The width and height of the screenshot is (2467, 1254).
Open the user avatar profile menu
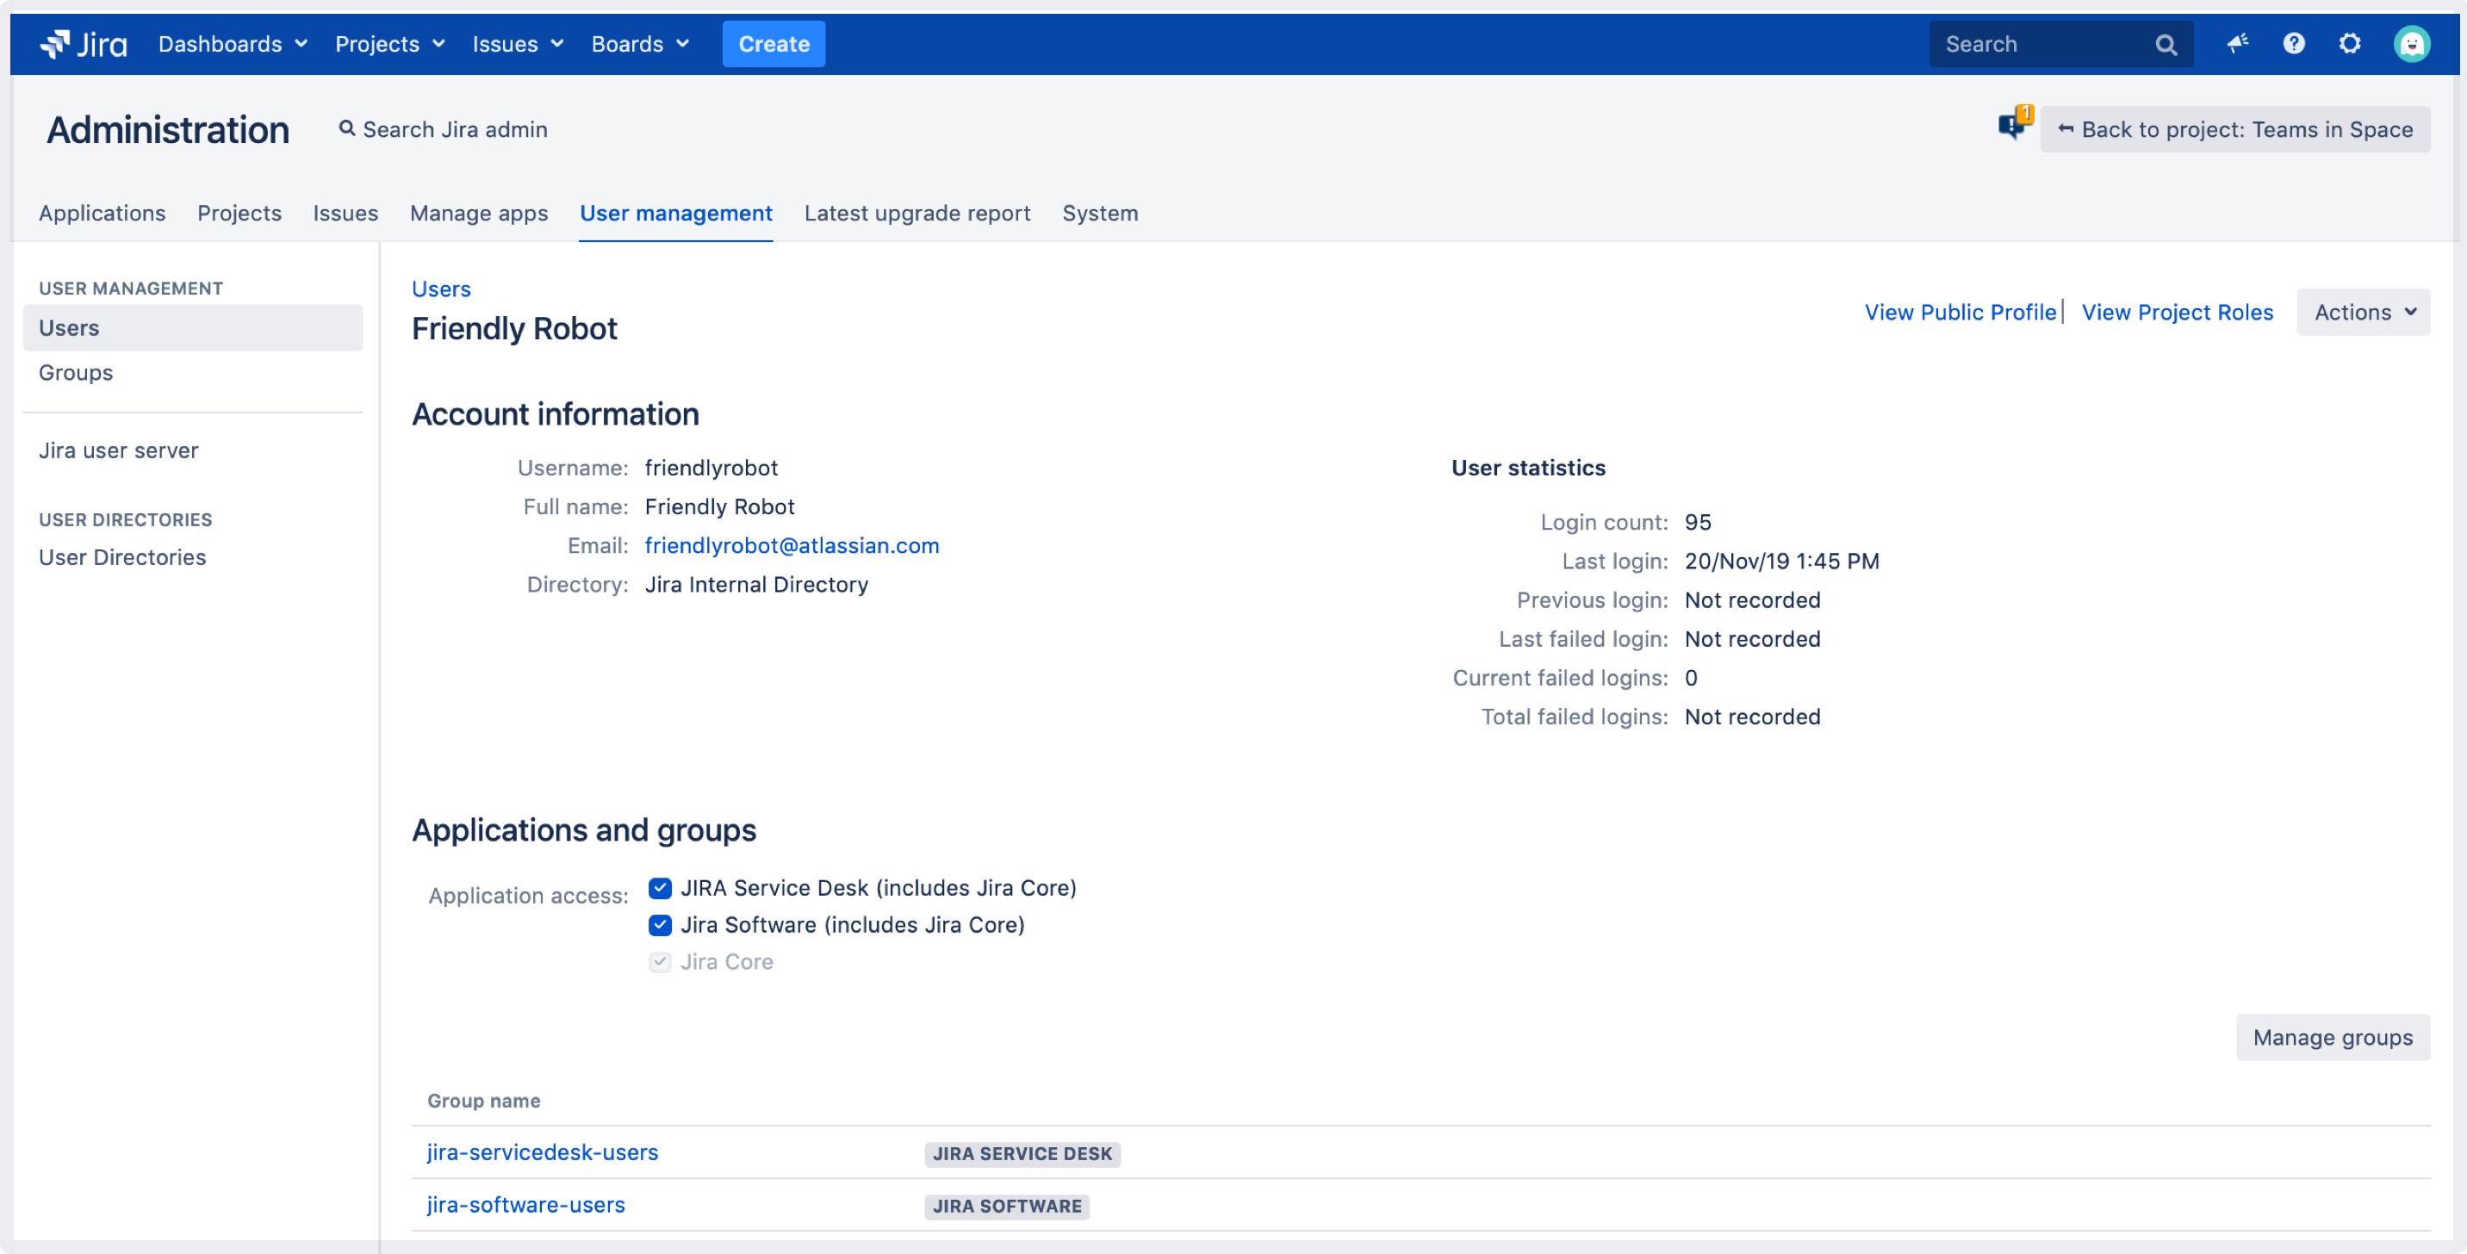click(2412, 44)
